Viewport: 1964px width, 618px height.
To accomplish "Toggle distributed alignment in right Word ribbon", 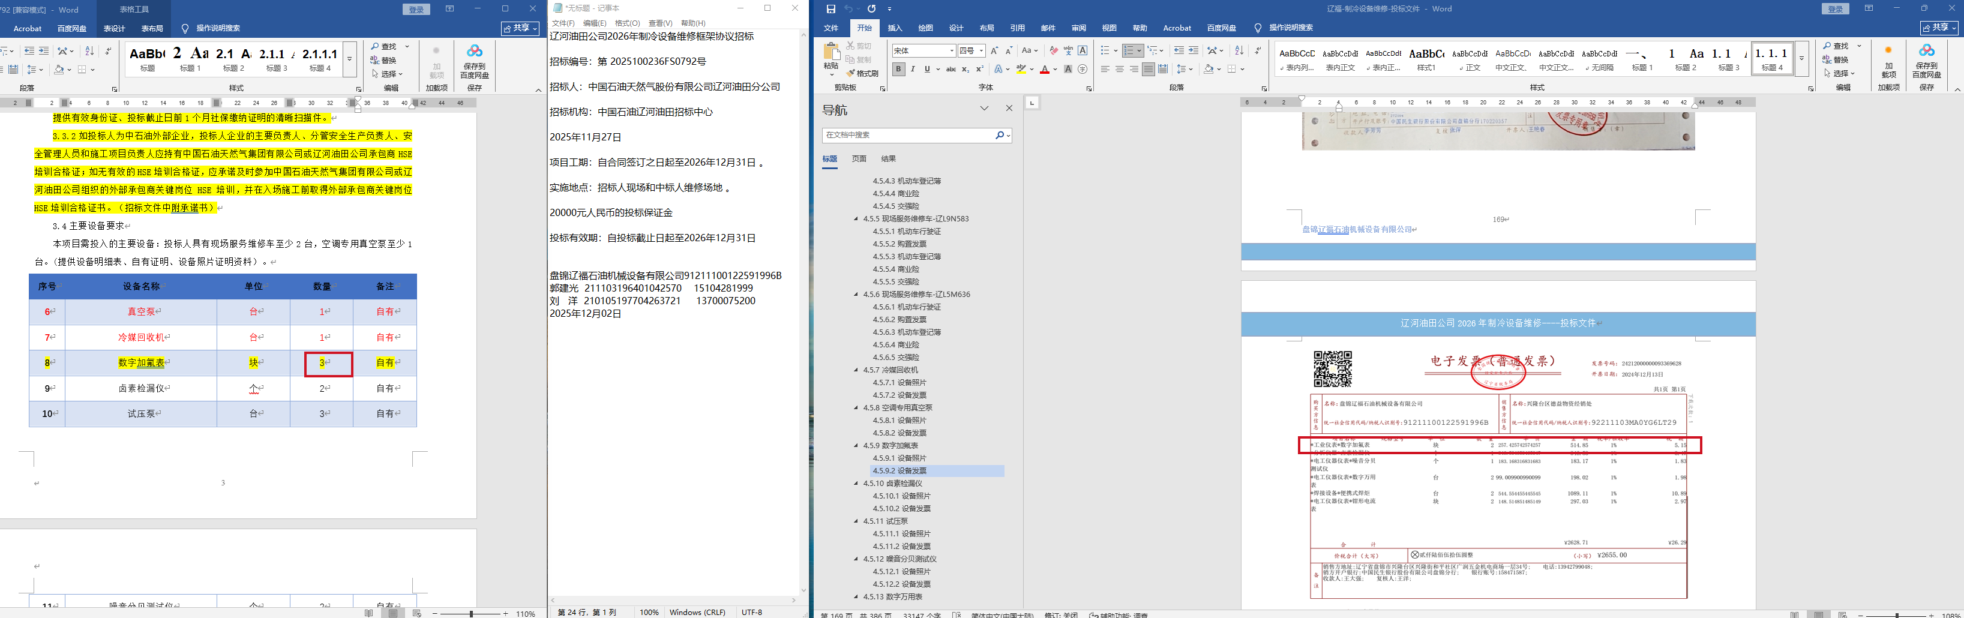I will point(1163,70).
